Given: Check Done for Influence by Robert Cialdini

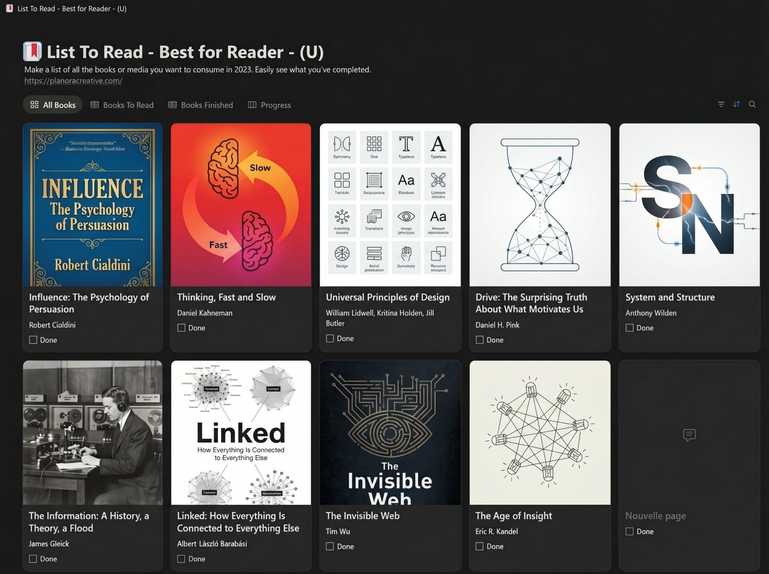Looking at the screenshot, I should point(33,340).
